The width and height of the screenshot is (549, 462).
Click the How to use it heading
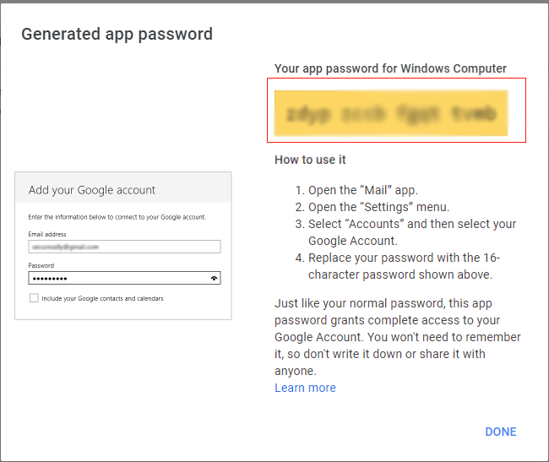[310, 160]
